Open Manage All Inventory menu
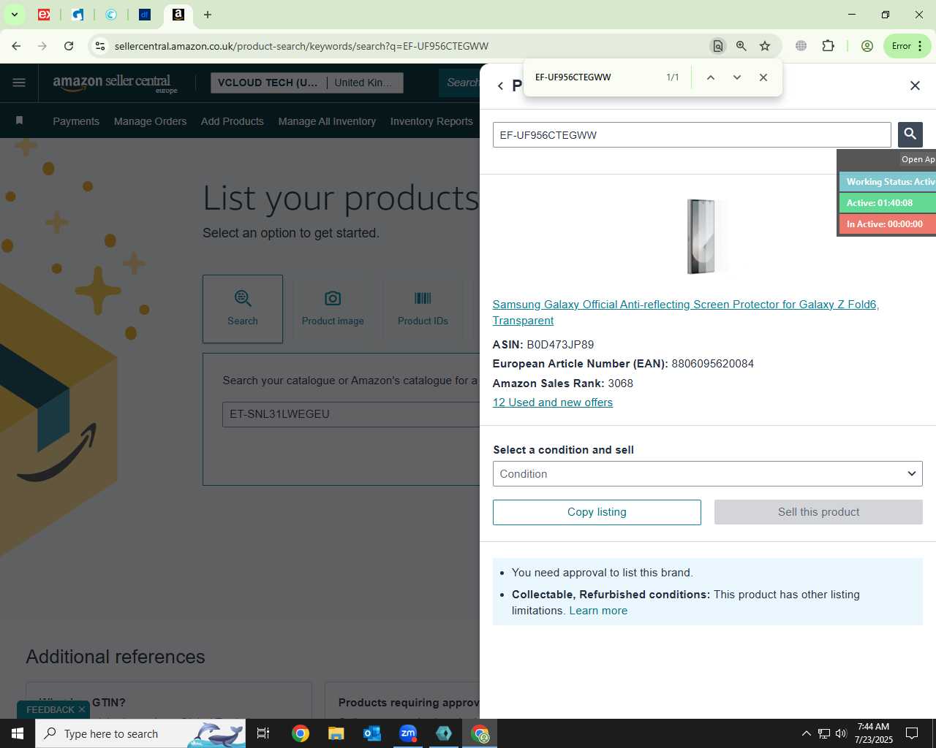Image resolution: width=936 pixels, height=748 pixels. tap(327, 121)
